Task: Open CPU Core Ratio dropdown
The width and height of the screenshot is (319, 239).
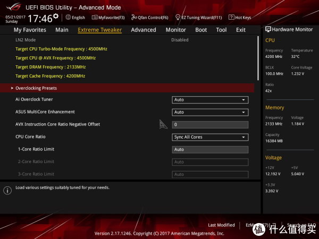Action: [210, 137]
